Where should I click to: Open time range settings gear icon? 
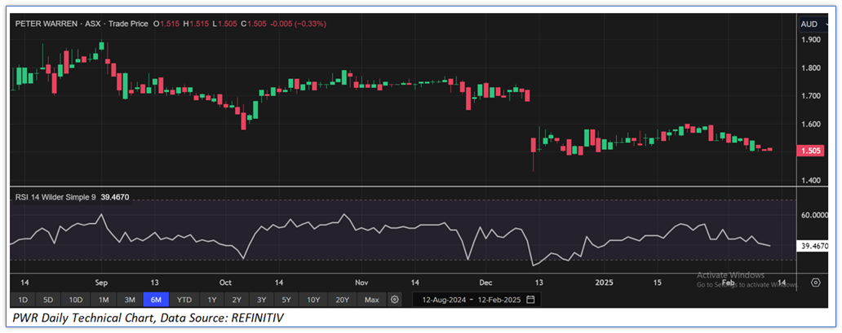pos(395,300)
